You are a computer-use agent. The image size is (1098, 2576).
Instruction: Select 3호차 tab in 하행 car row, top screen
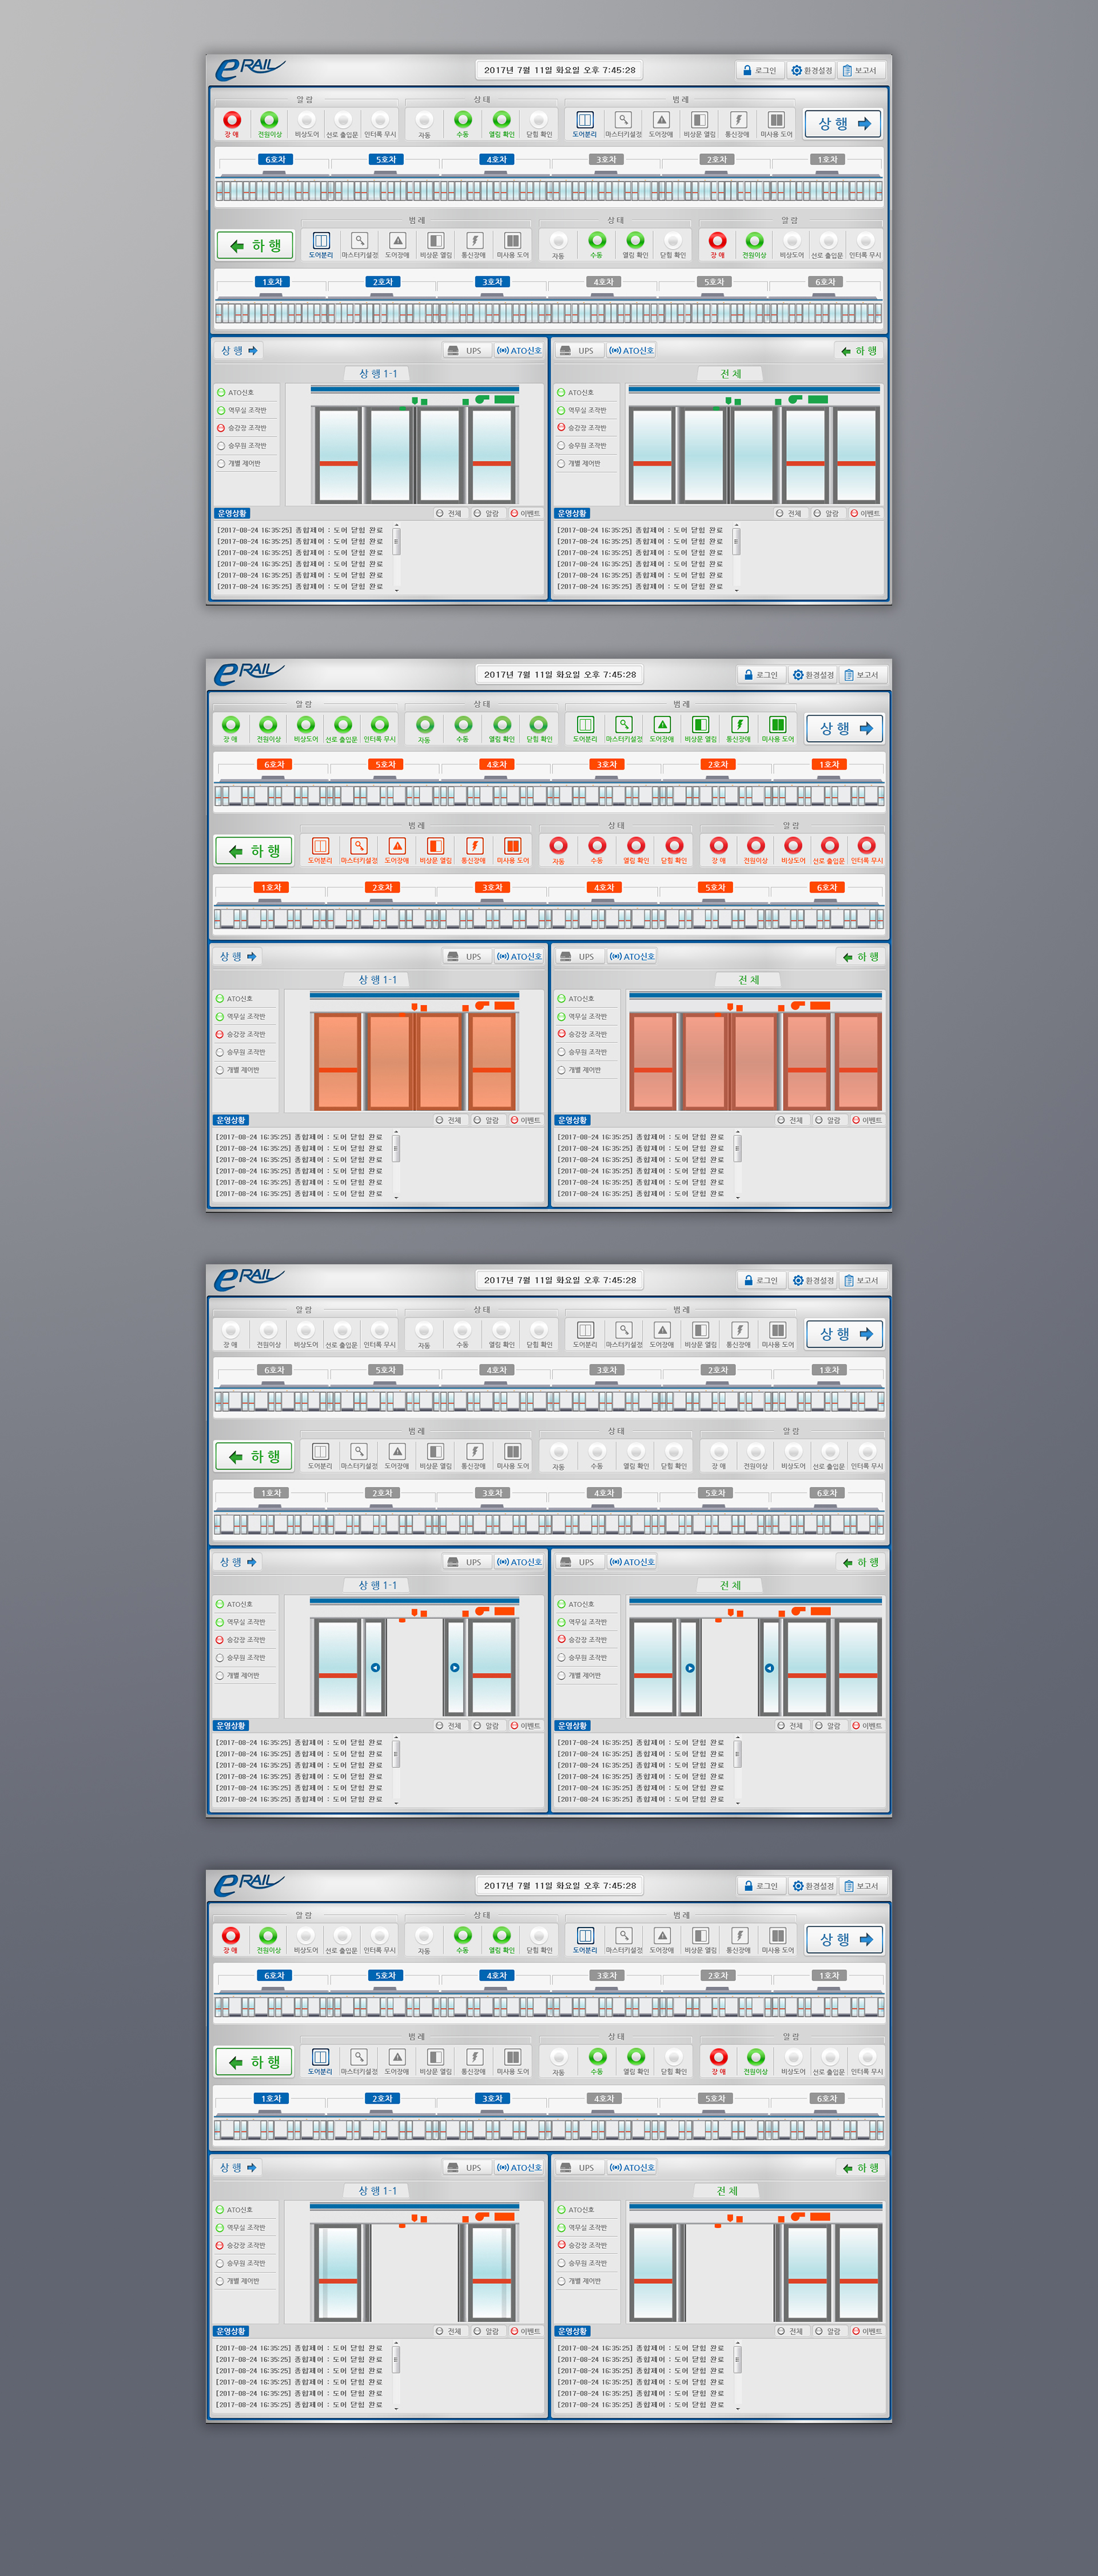click(493, 282)
